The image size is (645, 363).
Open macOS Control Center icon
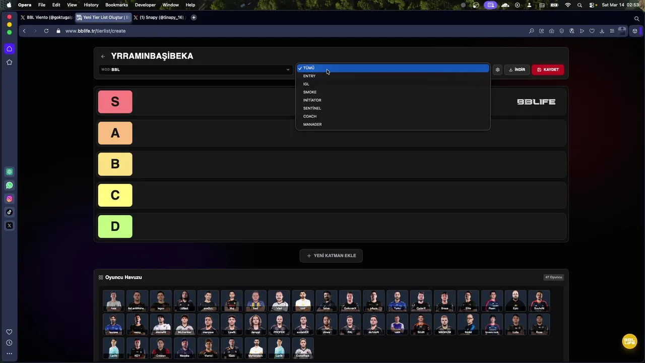click(592, 5)
